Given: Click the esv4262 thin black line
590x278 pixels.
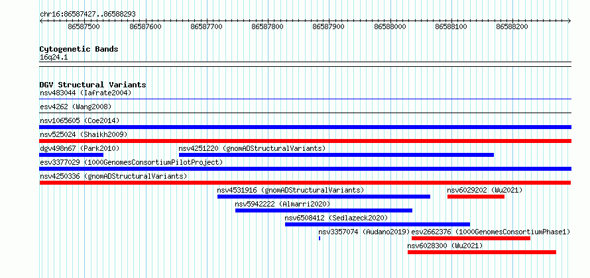Looking at the screenshot, I should click(306, 113).
